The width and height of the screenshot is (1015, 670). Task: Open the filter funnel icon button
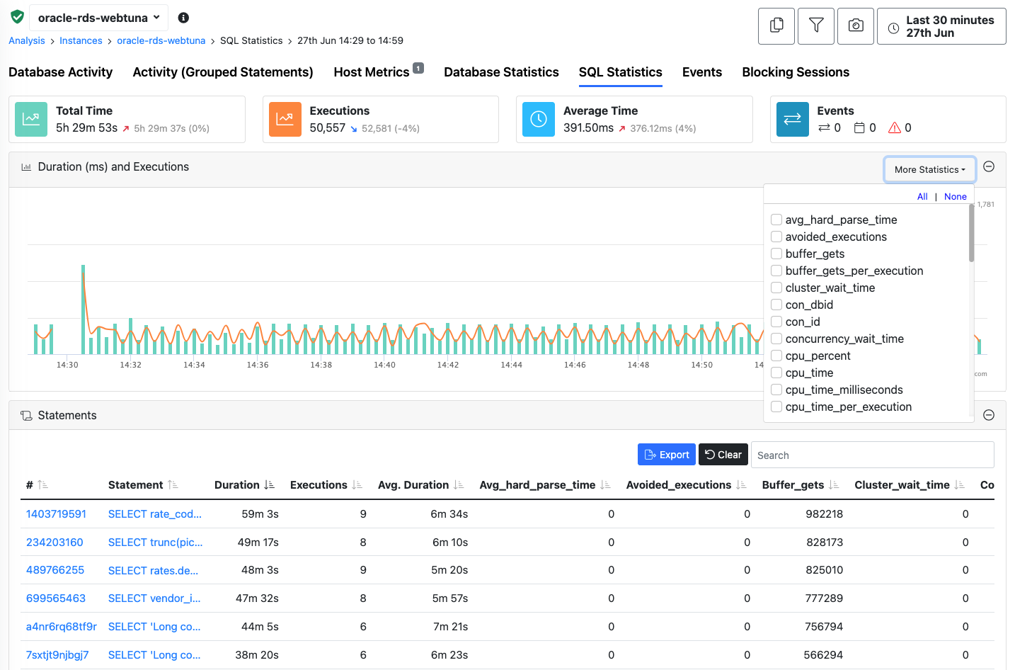pyautogui.click(x=816, y=26)
